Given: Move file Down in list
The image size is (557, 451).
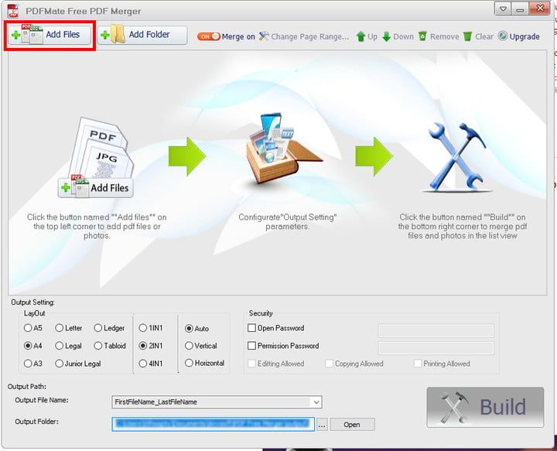Looking at the screenshot, I should point(398,36).
